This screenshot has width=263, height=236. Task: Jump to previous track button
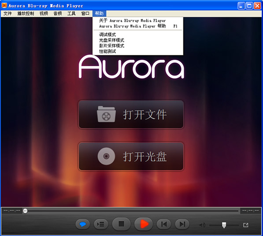[x=164, y=224]
